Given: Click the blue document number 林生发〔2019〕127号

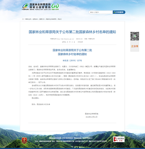Looking at the screenshot, I should point(72,60).
